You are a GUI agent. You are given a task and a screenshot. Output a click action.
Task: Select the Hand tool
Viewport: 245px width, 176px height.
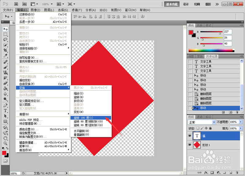(x=6, y=138)
